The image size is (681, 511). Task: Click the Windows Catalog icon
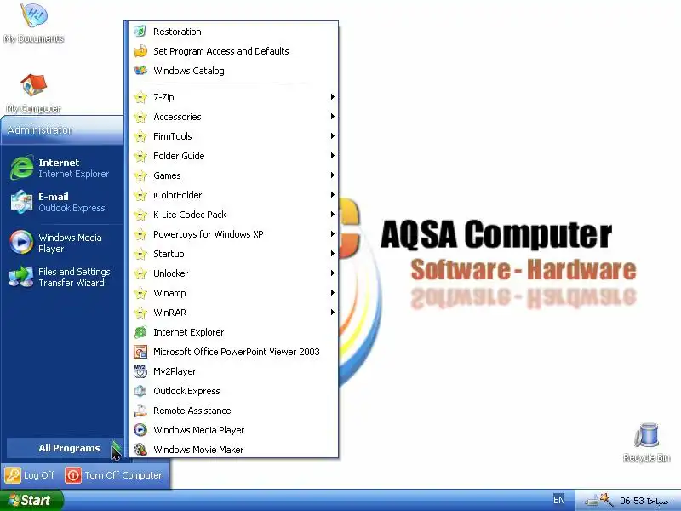pyautogui.click(x=140, y=71)
